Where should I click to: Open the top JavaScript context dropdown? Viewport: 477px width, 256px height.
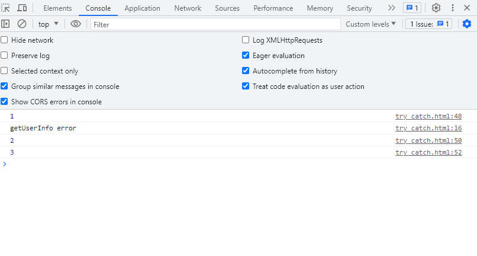click(49, 24)
